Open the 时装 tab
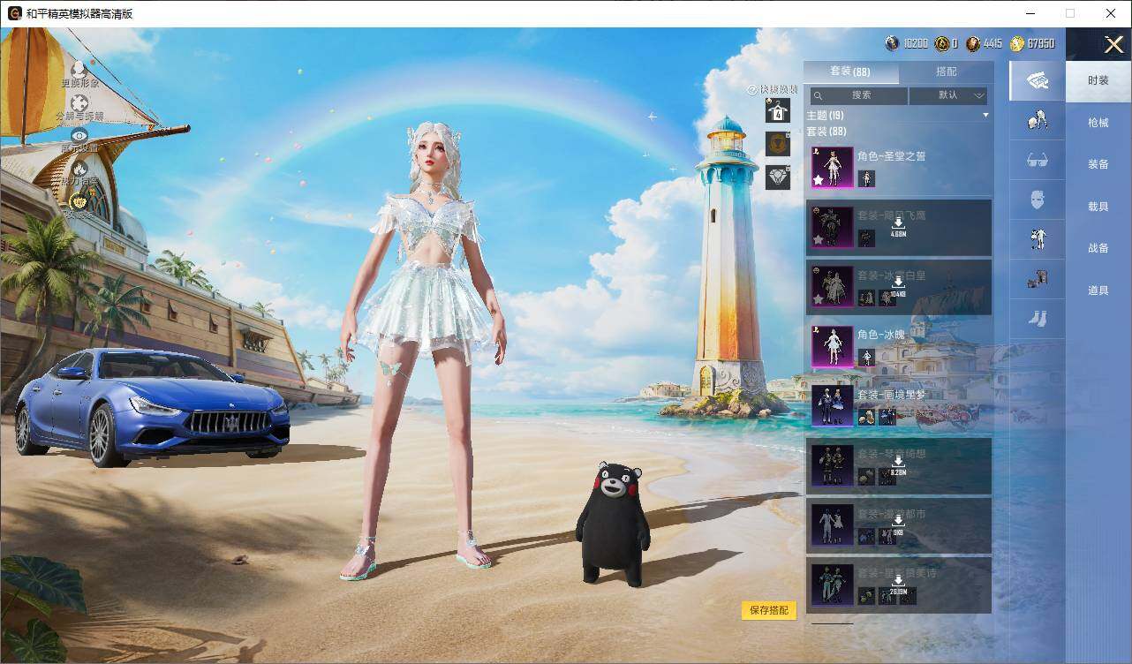This screenshot has height=664, width=1132. pyautogui.click(x=1098, y=81)
